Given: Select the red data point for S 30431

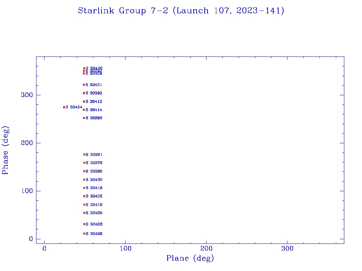Looking at the screenshot, I should pos(84,85).
